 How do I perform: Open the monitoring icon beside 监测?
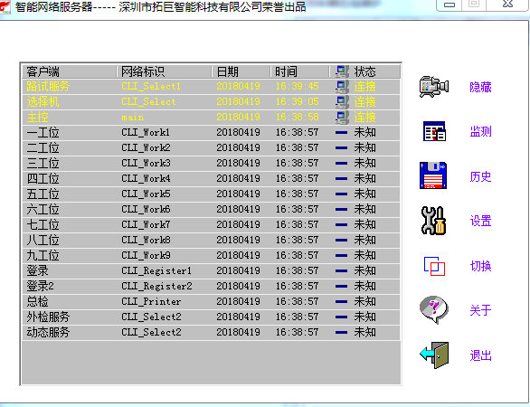tap(434, 131)
